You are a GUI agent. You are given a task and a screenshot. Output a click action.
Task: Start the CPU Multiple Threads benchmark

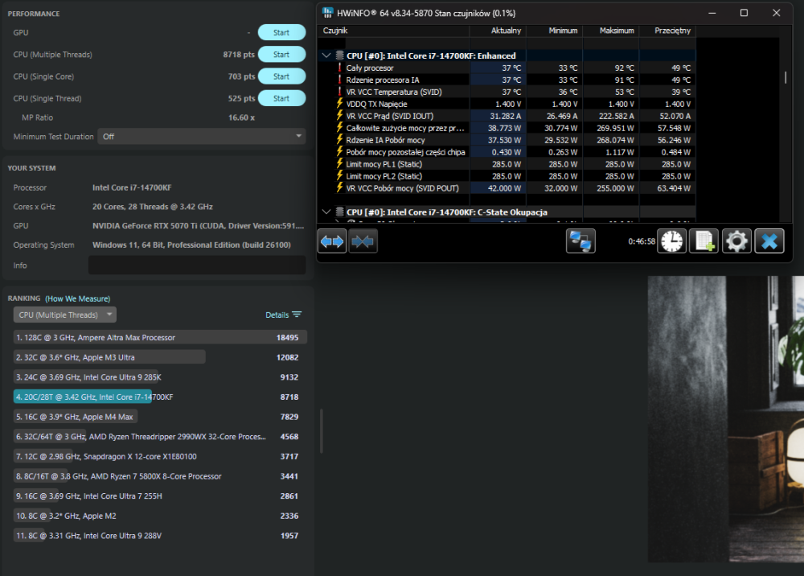point(281,55)
